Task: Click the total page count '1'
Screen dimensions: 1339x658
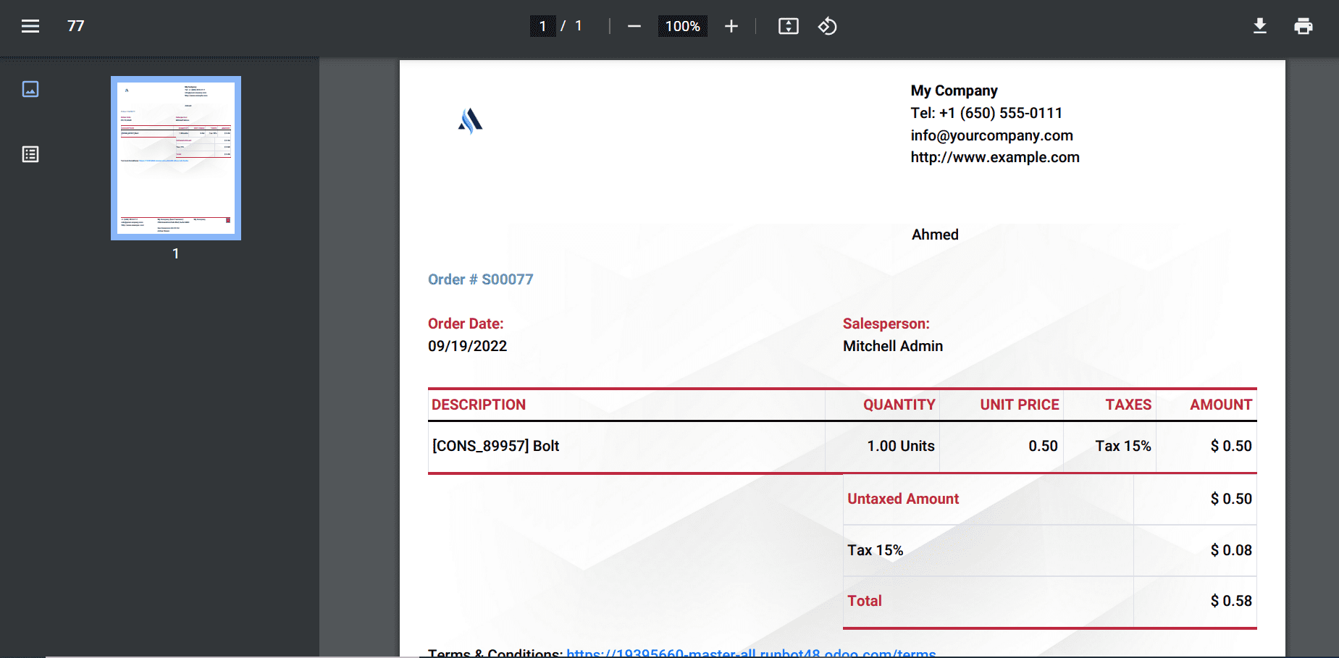Action: 579,26
